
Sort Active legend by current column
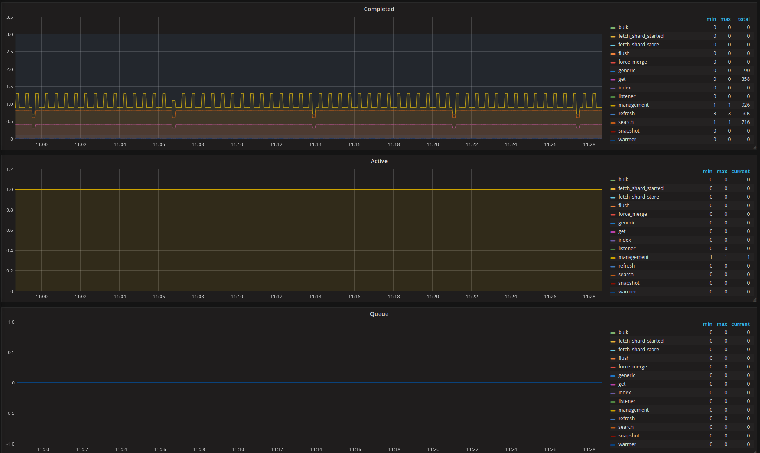(x=740, y=172)
